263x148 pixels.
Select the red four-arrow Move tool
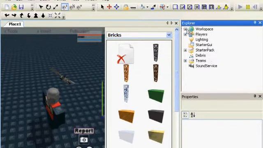pos(109,7)
